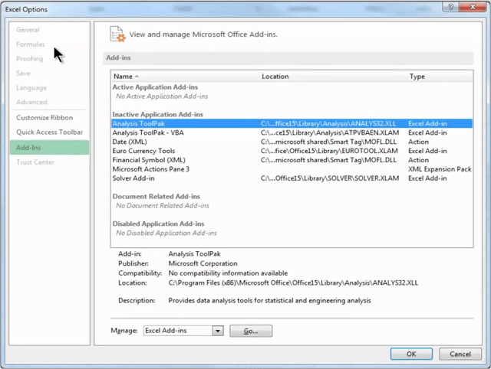Go to Quick Access Toolbar settings

pyautogui.click(x=49, y=132)
